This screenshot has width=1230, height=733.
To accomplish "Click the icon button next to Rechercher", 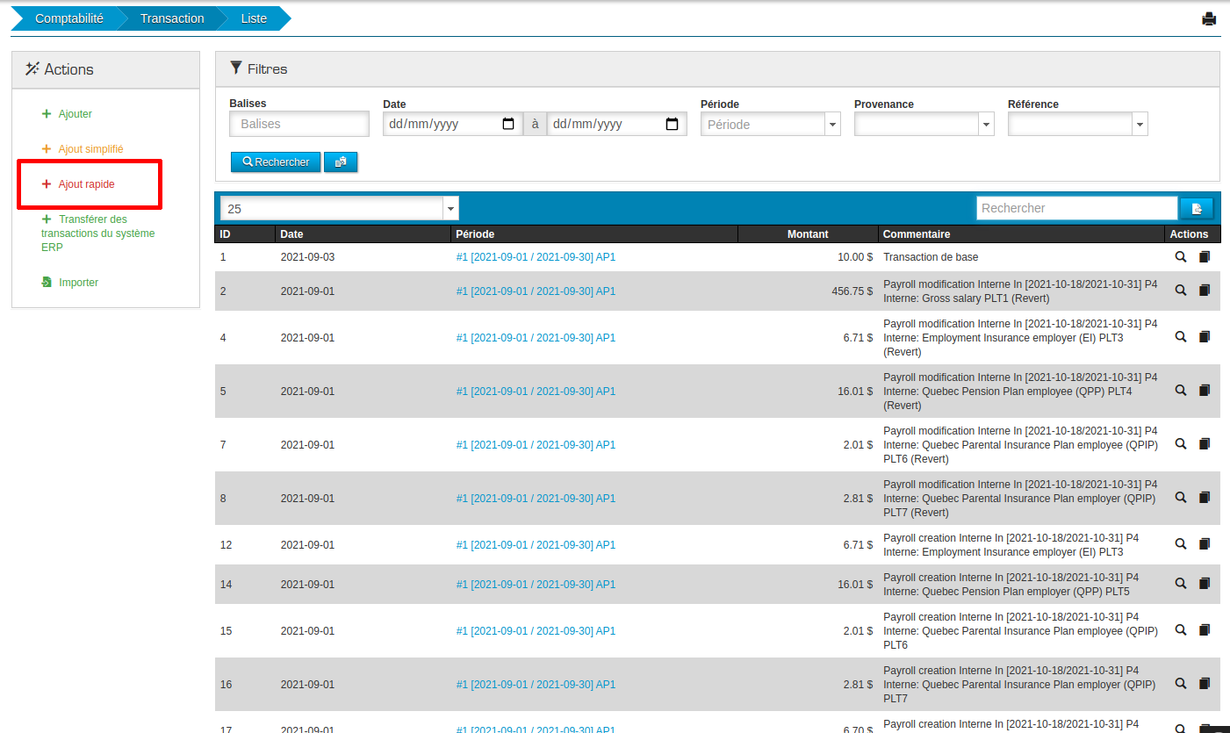I will click(341, 162).
